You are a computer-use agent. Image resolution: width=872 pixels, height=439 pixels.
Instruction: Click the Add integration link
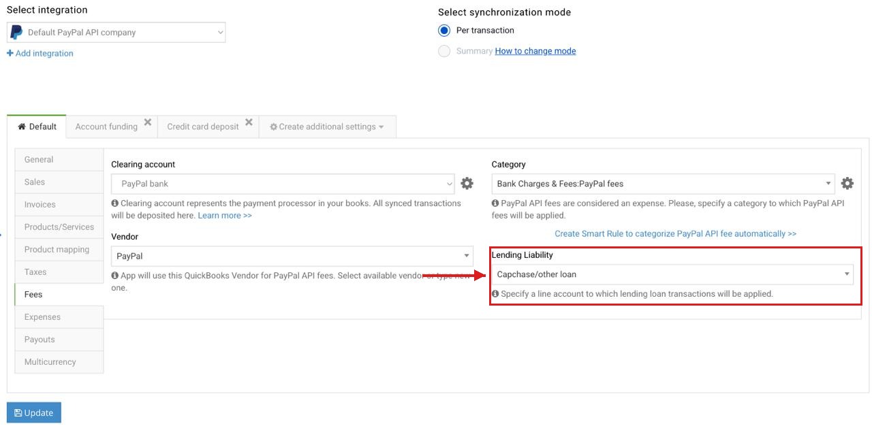point(40,53)
